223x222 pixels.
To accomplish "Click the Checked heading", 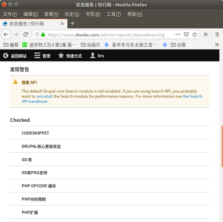I will pos(20,120).
